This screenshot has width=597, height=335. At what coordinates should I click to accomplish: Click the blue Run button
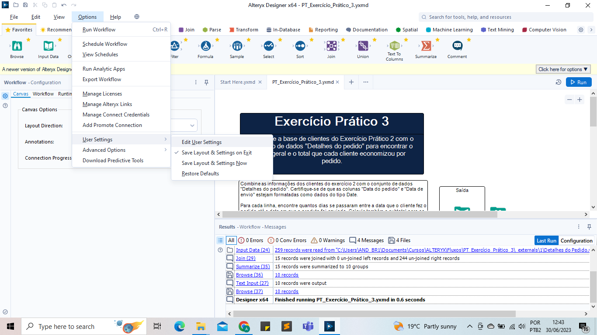pos(579,82)
